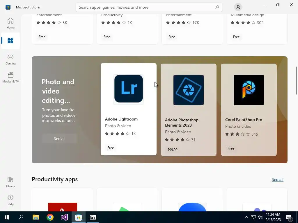
Task: Click See all in Photo and video editing banner
Action: tap(59, 139)
